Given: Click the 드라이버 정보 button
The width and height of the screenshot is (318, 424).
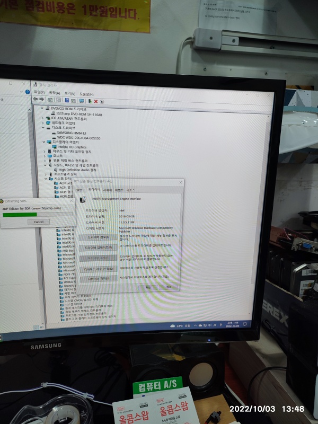Looking at the screenshot, I should click(x=98, y=237).
